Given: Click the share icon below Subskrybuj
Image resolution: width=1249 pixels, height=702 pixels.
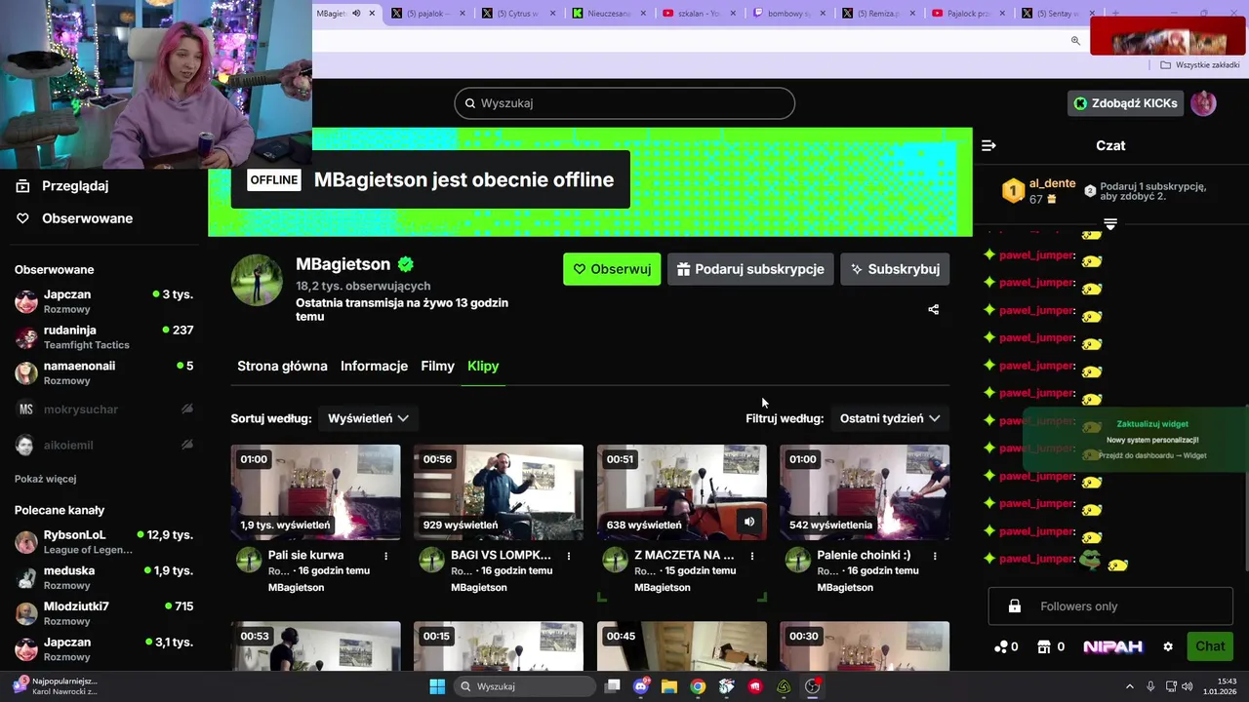Looking at the screenshot, I should pyautogui.click(x=933, y=309).
